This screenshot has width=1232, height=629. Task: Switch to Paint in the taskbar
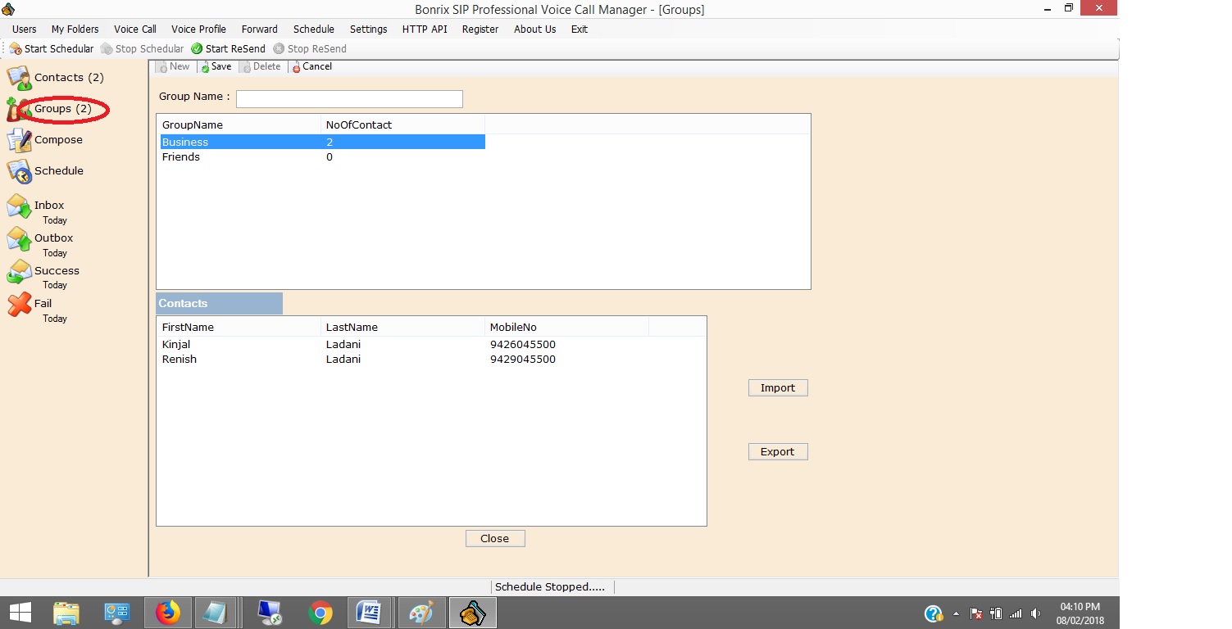[421, 613]
